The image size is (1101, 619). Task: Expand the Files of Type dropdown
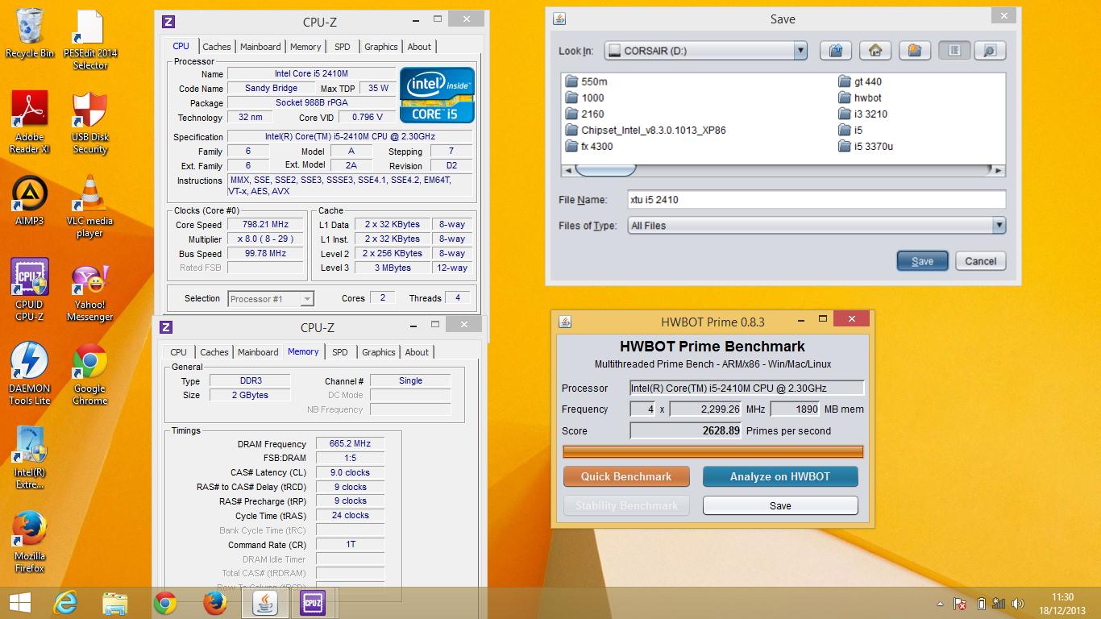pyautogui.click(x=999, y=226)
